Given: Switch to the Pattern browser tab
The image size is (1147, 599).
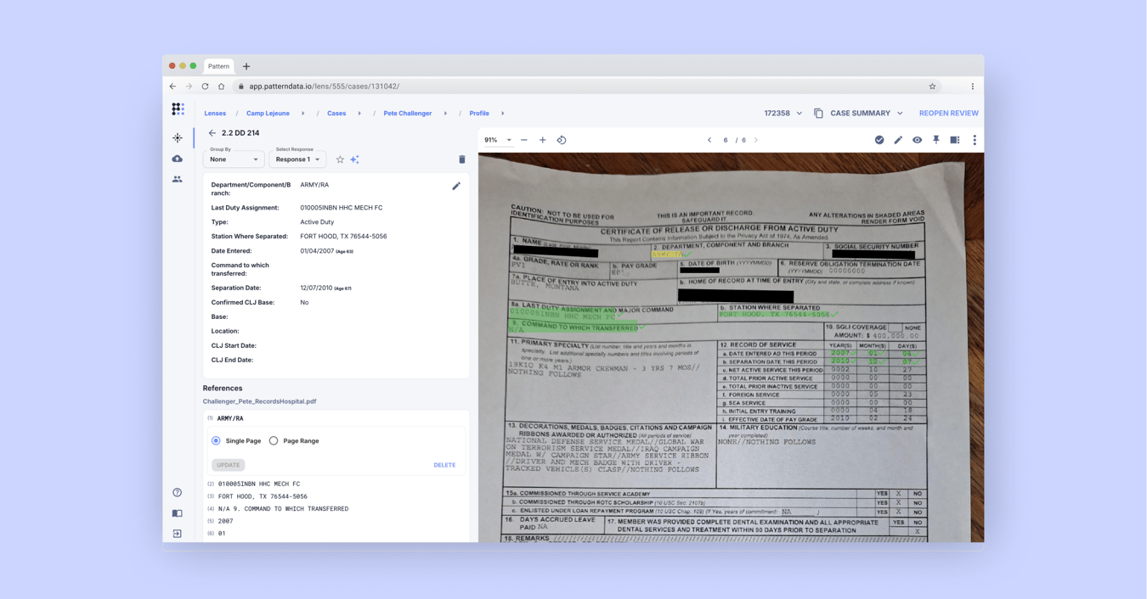Looking at the screenshot, I should pyautogui.click(x=218, y=66).
